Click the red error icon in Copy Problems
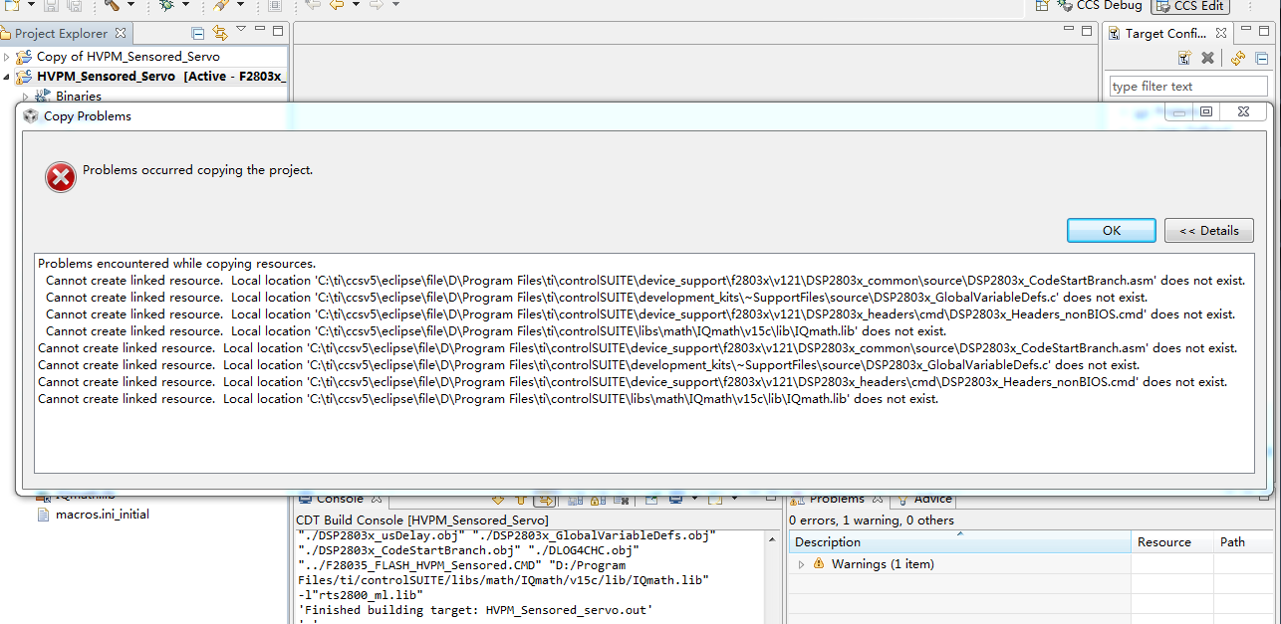 click(61, 177)
